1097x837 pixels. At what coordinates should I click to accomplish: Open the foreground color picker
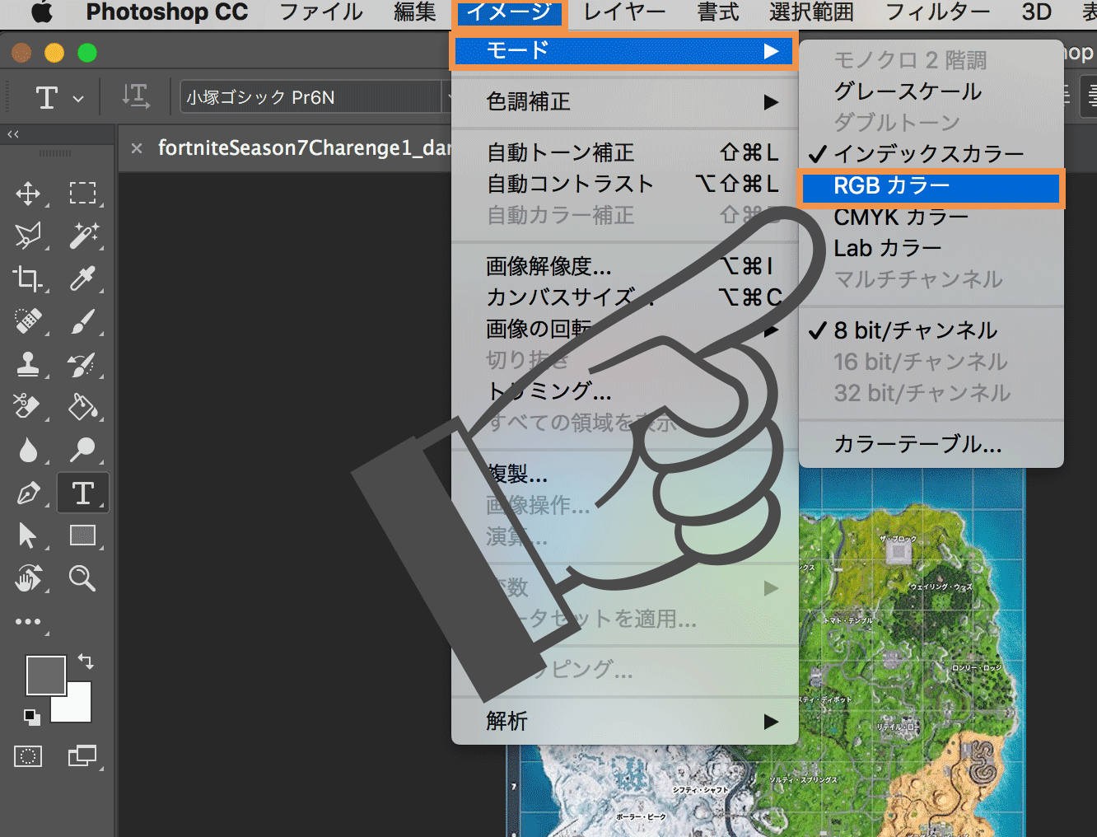45,676
